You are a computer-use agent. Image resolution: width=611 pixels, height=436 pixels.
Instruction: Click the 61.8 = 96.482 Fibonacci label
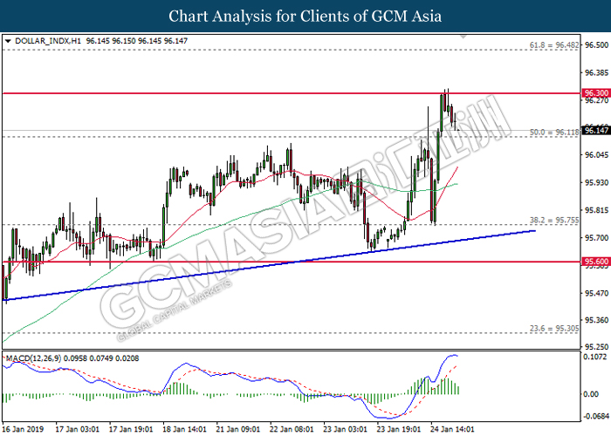[554, 45]
